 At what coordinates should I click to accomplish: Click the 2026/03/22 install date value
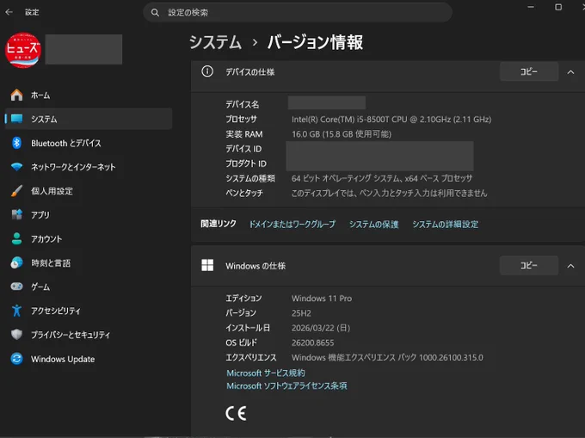tap(321, 328)
